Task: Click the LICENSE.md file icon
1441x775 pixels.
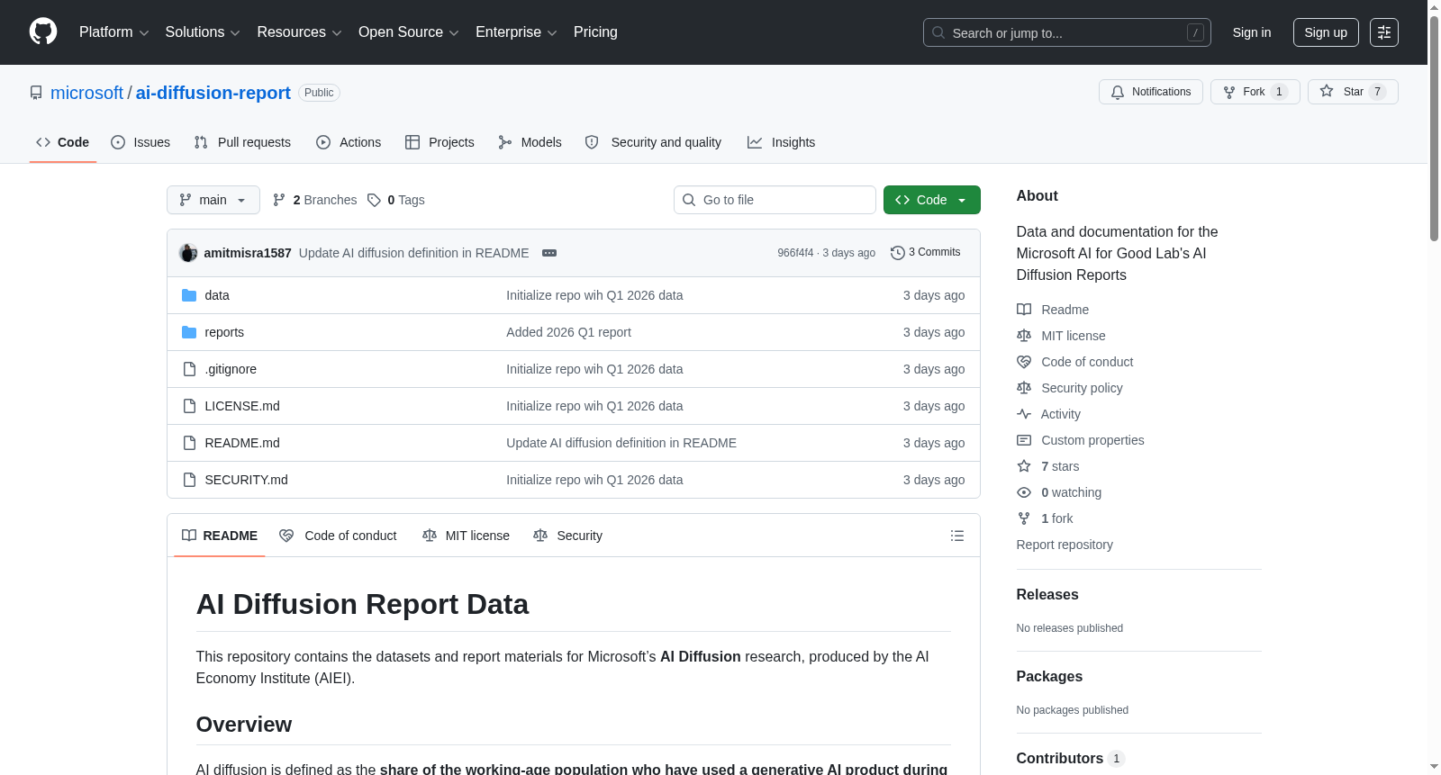Action: (x=189, y=406)
